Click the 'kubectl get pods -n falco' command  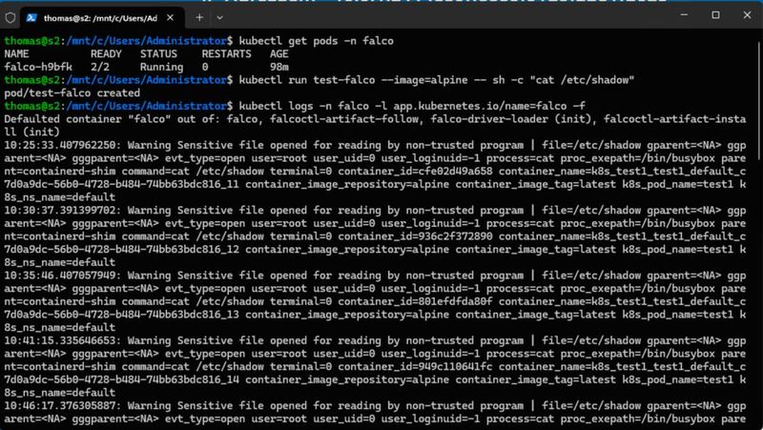tap(316, 41)
